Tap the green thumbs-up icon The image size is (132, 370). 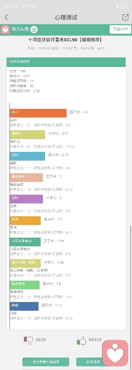81,340
